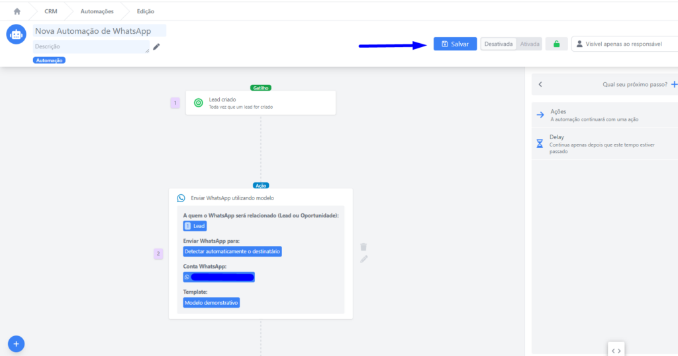Collapse the next-step panel with back chevron

pos(540,84)
